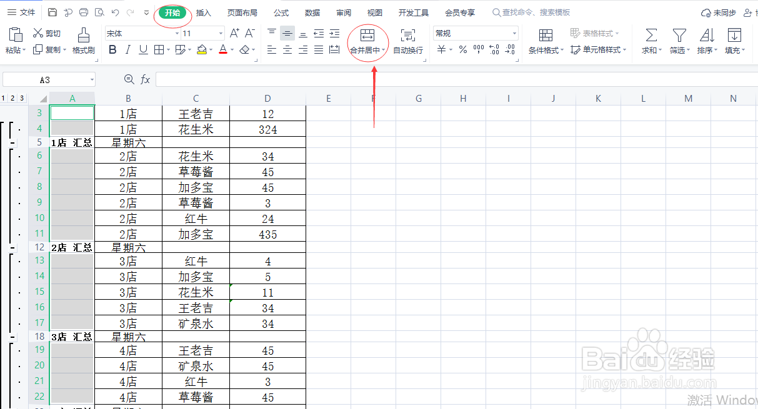The width and height of the screenshot is (758, 409).
Task: Align text to top of cell
Action: tap(272, 33)
